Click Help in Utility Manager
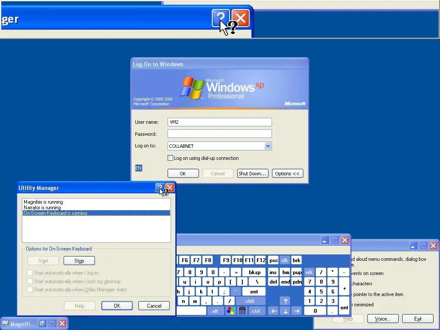This screenshot has width=440, height=330. point(79,306)
